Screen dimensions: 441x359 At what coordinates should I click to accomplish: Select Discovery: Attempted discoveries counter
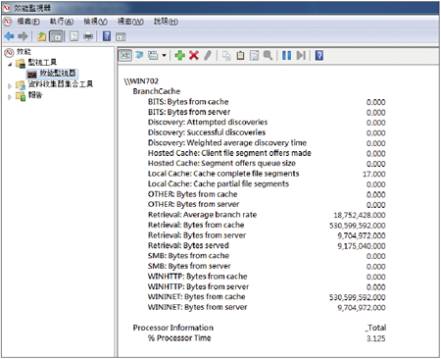(208, 122)
